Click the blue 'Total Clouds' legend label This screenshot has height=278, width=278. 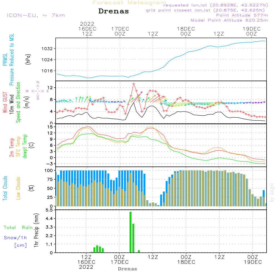point(5,188)
